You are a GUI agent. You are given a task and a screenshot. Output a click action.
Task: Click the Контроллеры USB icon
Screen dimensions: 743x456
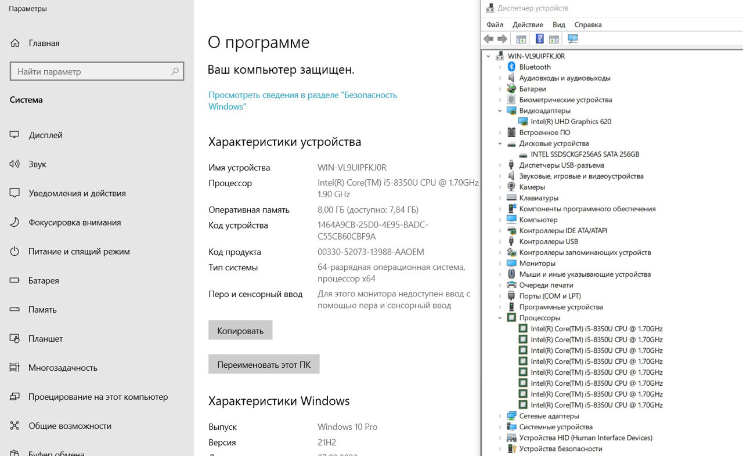pyautogui.click(x=511, y=241)
